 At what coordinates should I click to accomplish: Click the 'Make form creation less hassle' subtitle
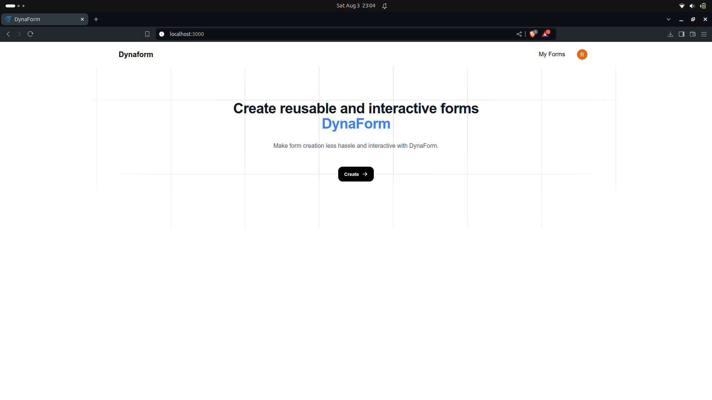pos(356,146)
